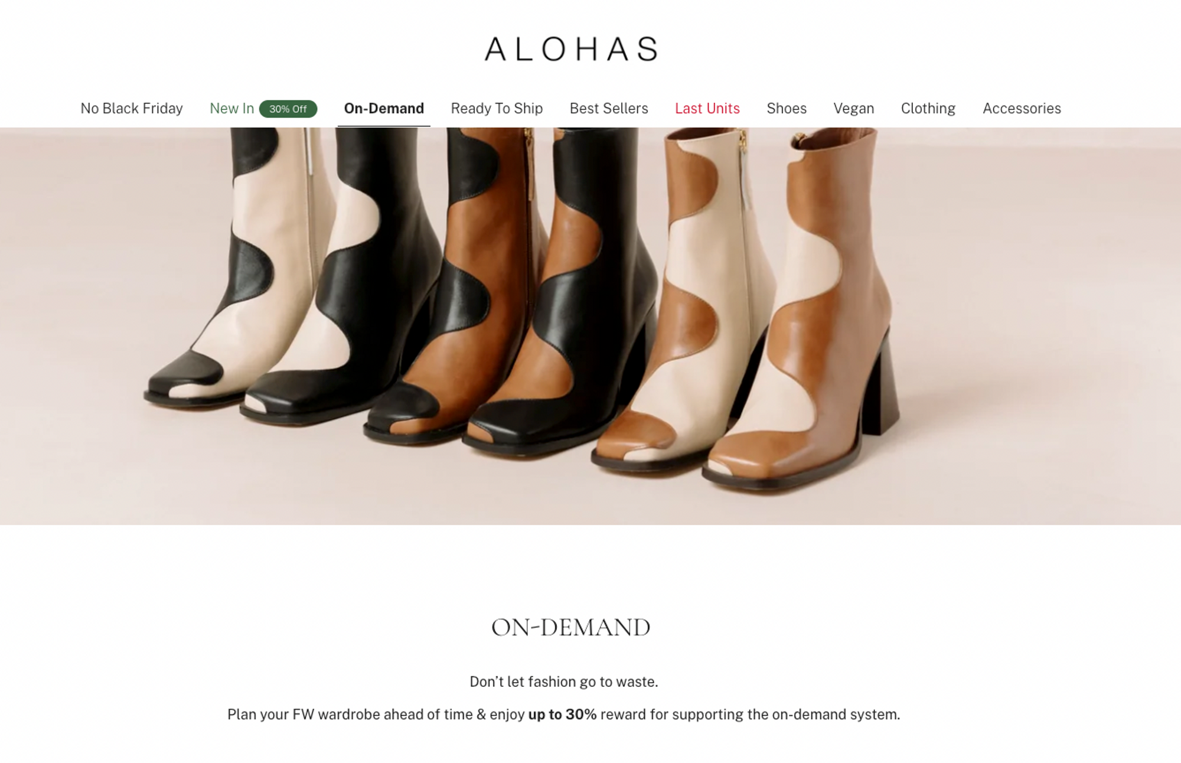Select the On-Demand navigation tab
This screenshot has width=1181, height=763.
click(x=384, y=109)
